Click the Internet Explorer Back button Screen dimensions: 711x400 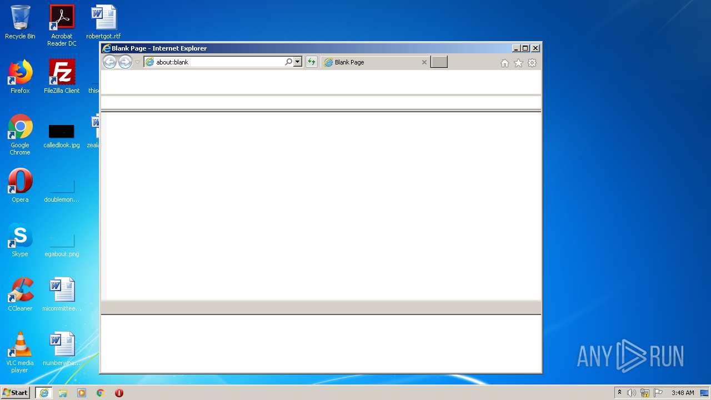click(109, 62)
